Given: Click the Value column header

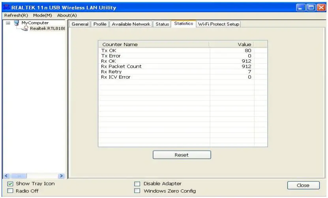Looking at the screenshot, I should [231, 44].
